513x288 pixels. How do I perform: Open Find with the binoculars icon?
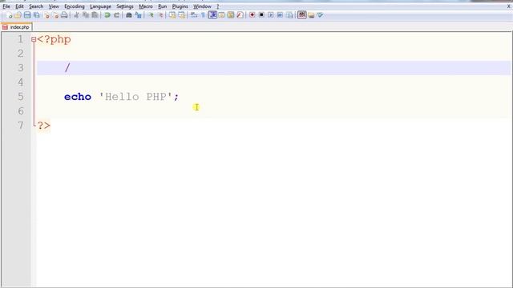(129, 15)
